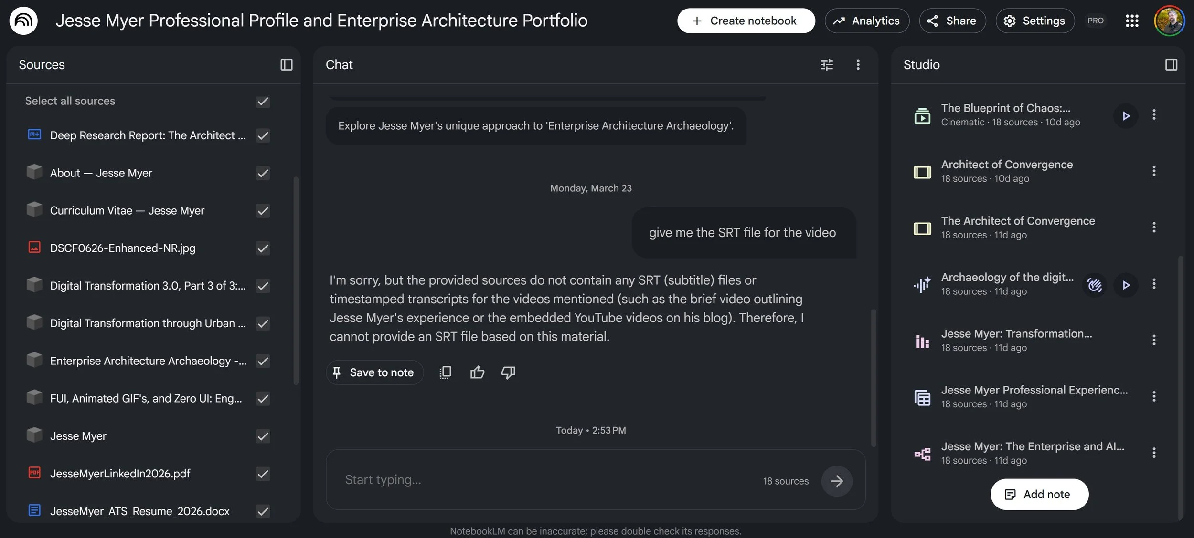Copy the chat response
This screenshot has height=538, width=1194.
pyautogui.click(x=445, y=372)
